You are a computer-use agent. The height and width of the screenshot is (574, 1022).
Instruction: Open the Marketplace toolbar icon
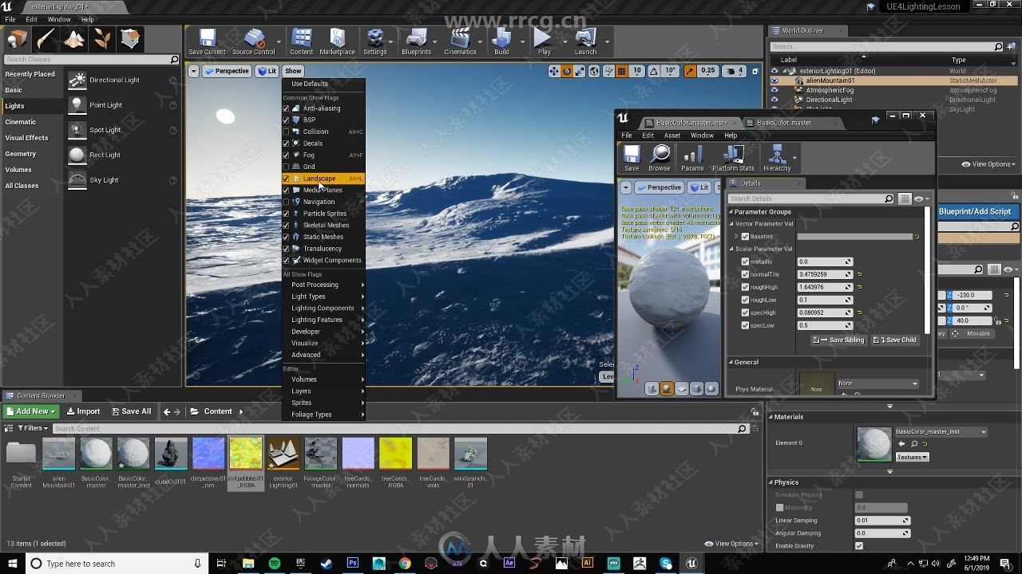pyautogui.click(x=337, y=41)
